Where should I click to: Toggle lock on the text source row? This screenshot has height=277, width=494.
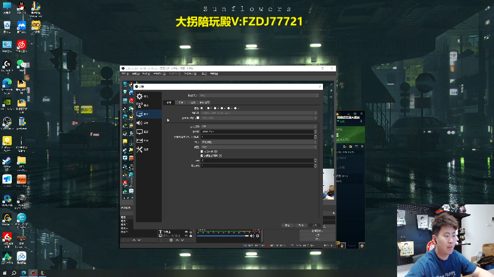click(x=191, y=232)
